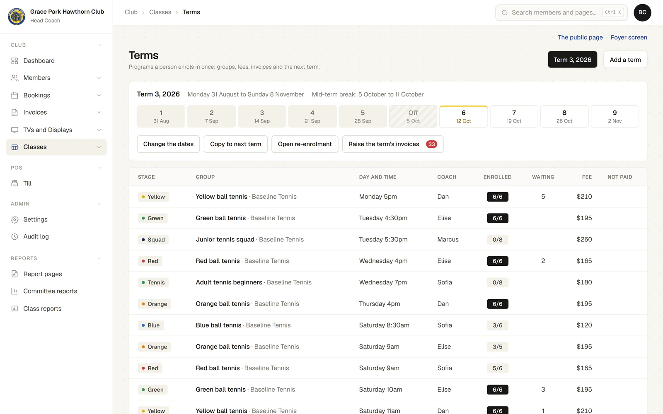663x414 pixels.
Task: Click the Audit log clock icon
Action: 15,237
